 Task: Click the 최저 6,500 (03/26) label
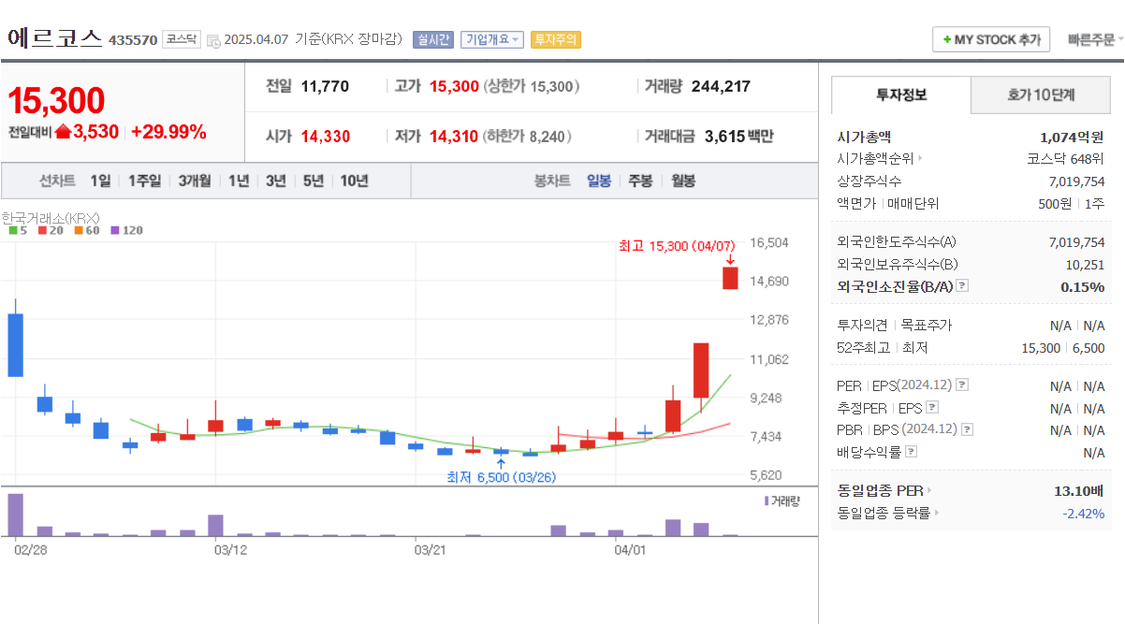(x=502, y=476)
